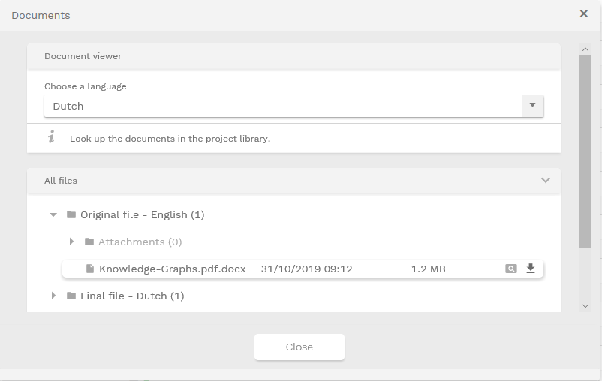Select the Final file - Dutch label
This screenshot has height=381, width=602.
click(132, 296)
